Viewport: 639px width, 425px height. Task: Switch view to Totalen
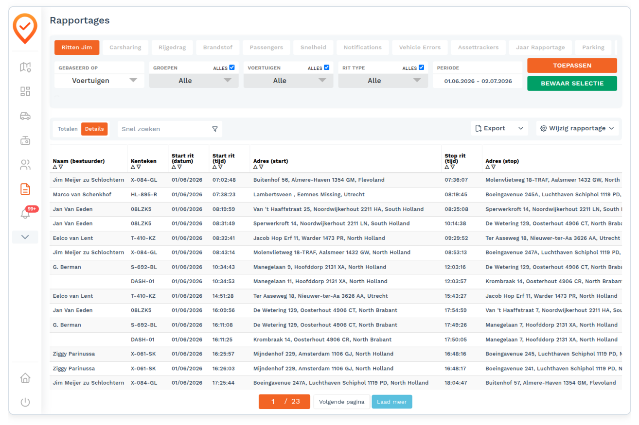(x=68, y=129)
